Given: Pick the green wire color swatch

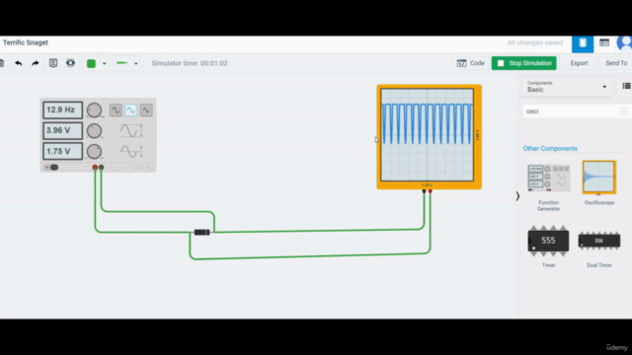Looking at the screenshot, I should [x=91, y=63].
